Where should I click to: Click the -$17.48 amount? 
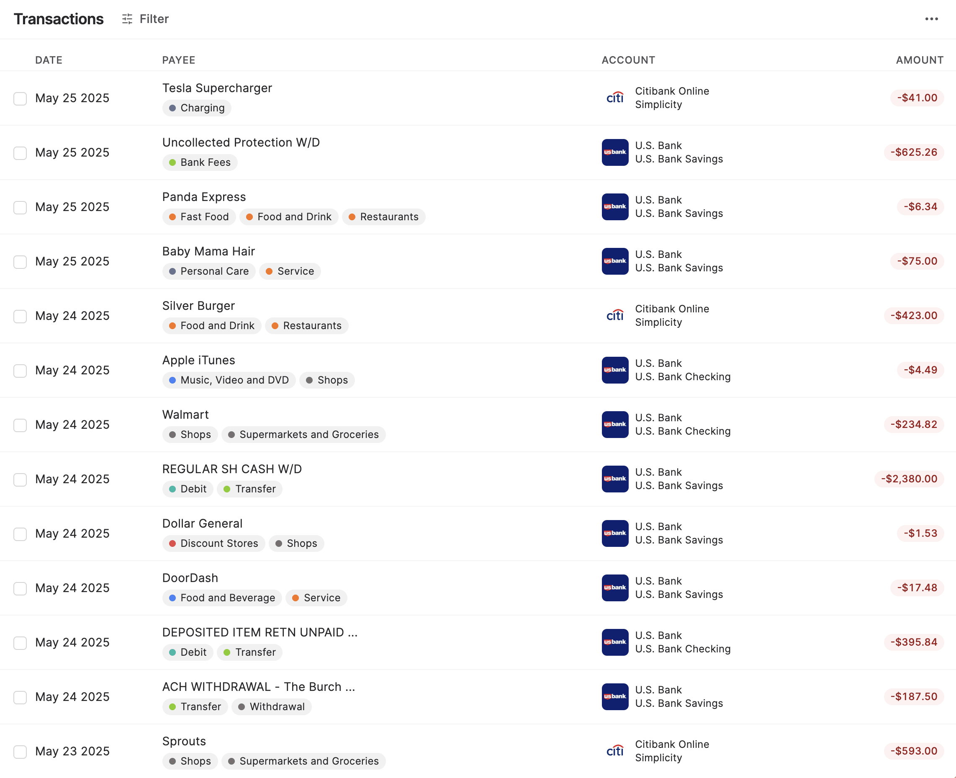pyautogui.click(x=917, y=587)
